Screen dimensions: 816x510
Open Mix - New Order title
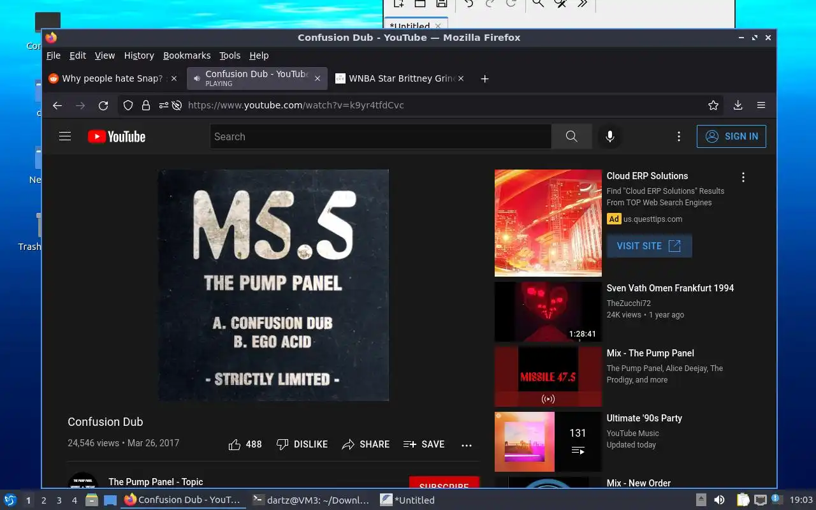click(639, 483)
